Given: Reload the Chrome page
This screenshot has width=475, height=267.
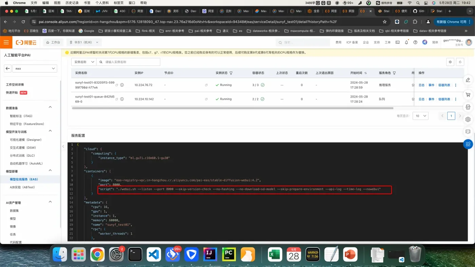Looking at the screenshot, I should tap(23, 22).
